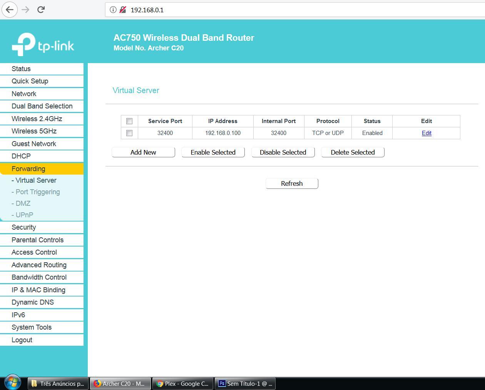The width and height of the screenshot is (485, 390).
Task: Click the address bar showing 192.168.0.1
Action: tap(294, 10)
